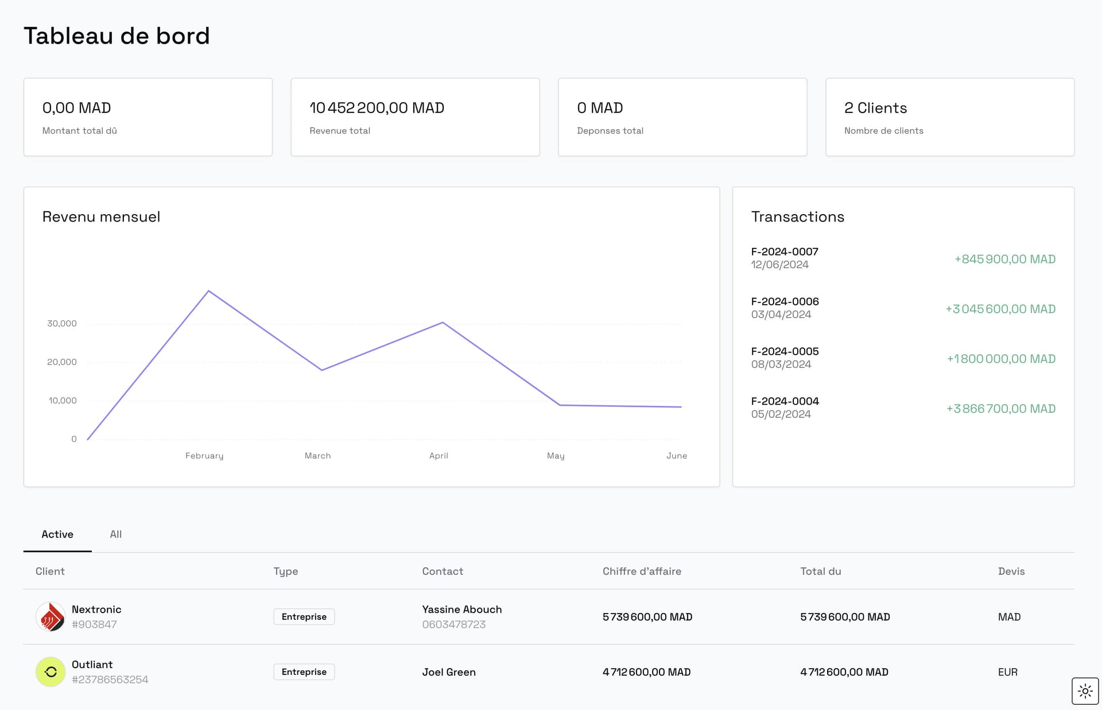Open transaction F-2024-0006
The width and height of the screenshot is (1102, 710).
[x=903, y=308]
